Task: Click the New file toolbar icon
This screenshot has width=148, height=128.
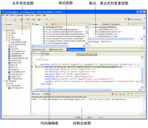Action: coord(5,19)
